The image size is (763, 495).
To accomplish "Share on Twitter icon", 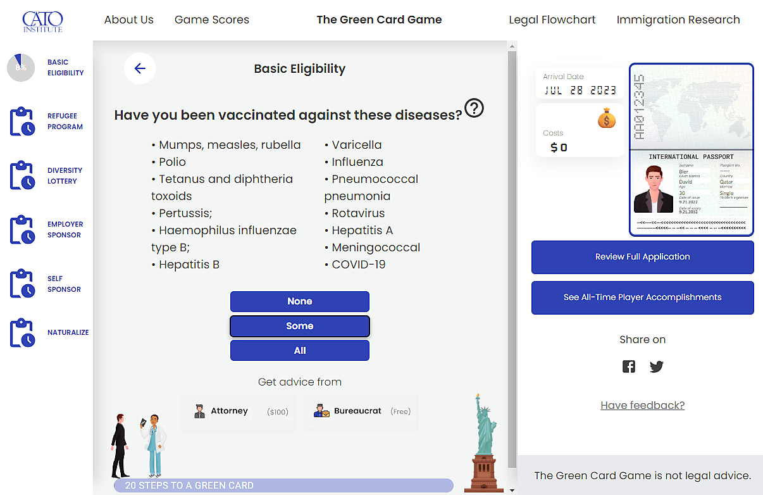I will tap(657, 367).
